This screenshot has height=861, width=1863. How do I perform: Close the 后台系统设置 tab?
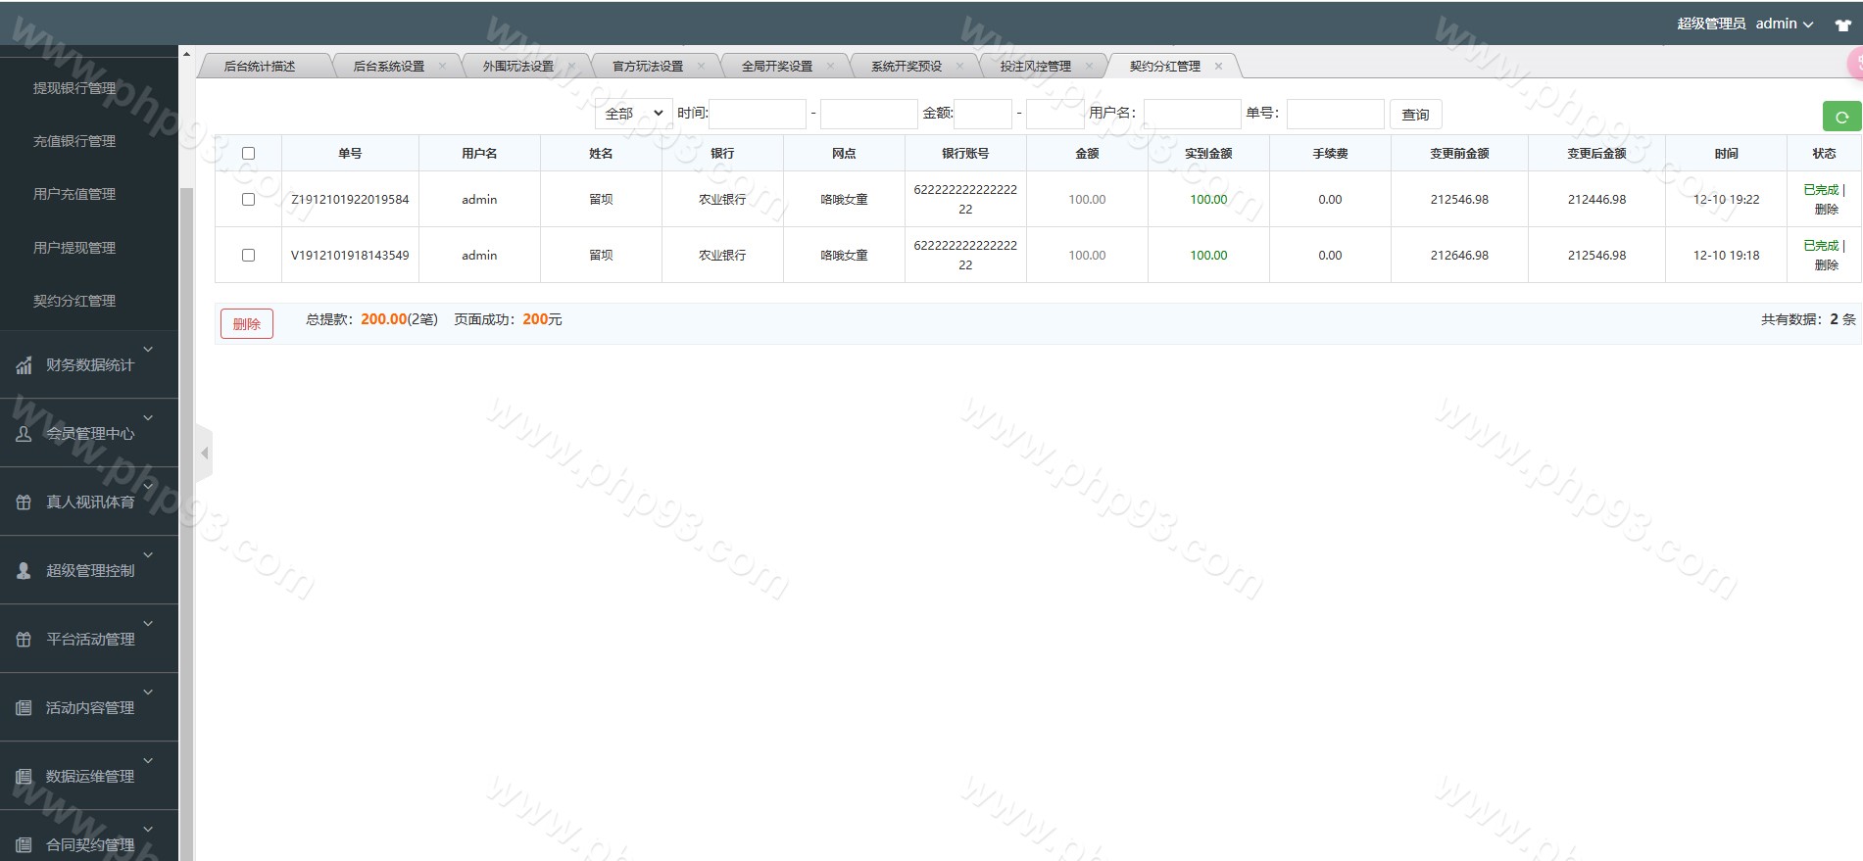click(442, 67)
